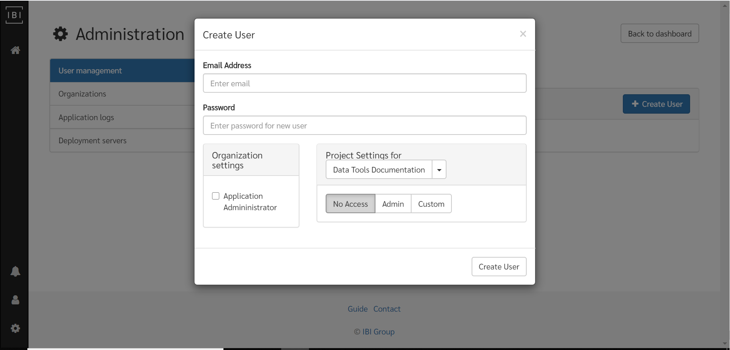The height and width of the screenshot is (350, 730).
Task: Click the IBI logo in the sidebar
Action: coord(14,15)
